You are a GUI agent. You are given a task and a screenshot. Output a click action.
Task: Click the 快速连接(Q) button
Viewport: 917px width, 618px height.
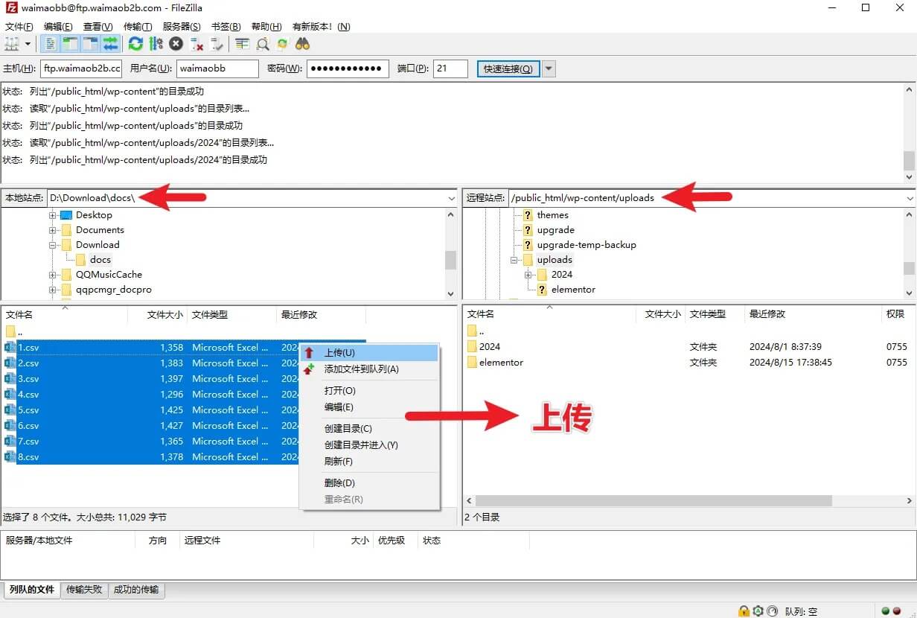(508, 69)
